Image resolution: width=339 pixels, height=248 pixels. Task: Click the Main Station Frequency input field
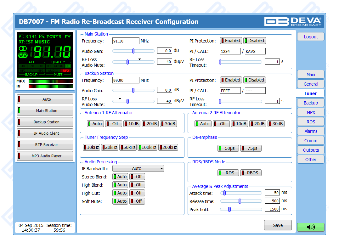click(126, 41)
